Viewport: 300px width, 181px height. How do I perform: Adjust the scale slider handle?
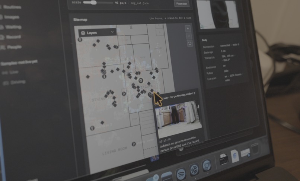93,3
